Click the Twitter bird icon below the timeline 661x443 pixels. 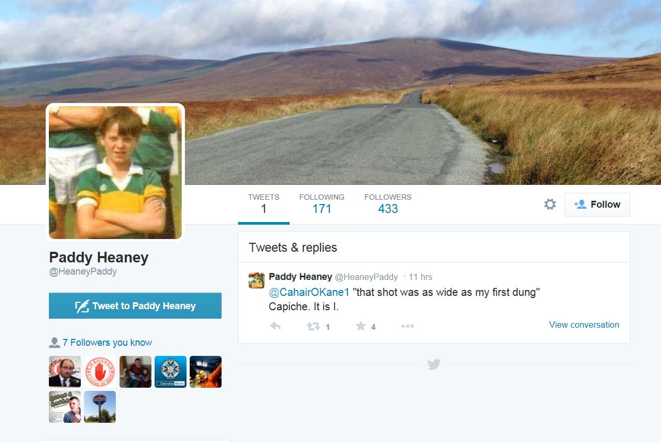click(434, 364)
